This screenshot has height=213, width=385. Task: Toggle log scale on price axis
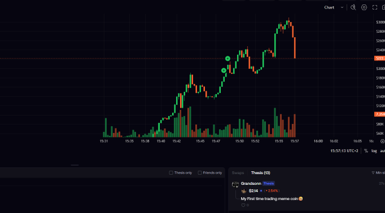(x=374, y=151)
